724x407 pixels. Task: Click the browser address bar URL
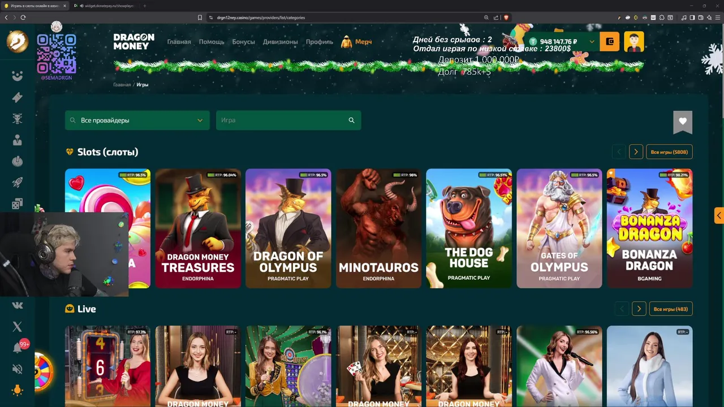(261, 18)
